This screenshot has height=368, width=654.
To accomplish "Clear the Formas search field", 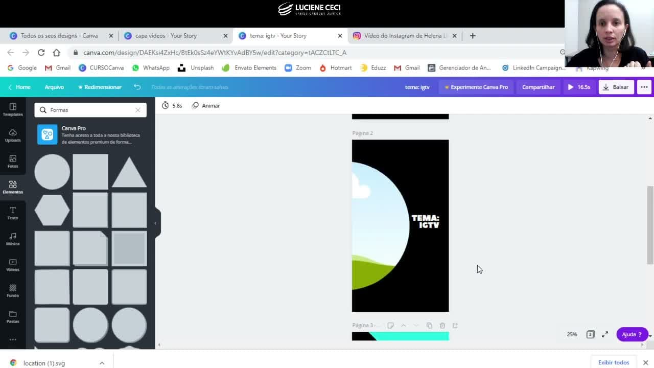I will coord(137,110).
